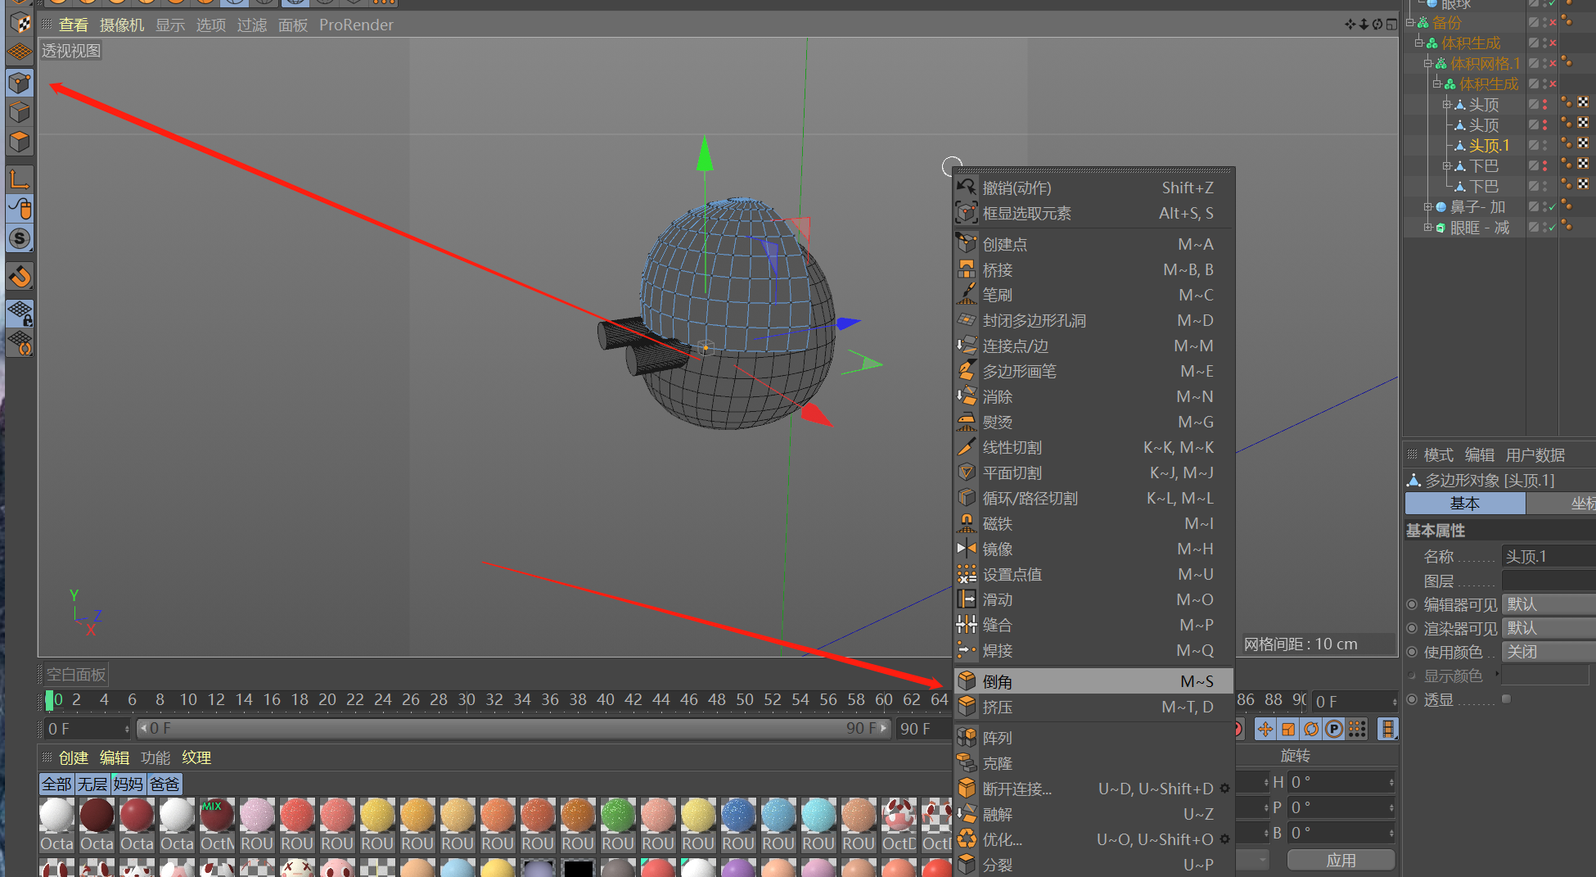Toggle red X enable flag on 备份

pyautogui.click(x=1553, y=23)
